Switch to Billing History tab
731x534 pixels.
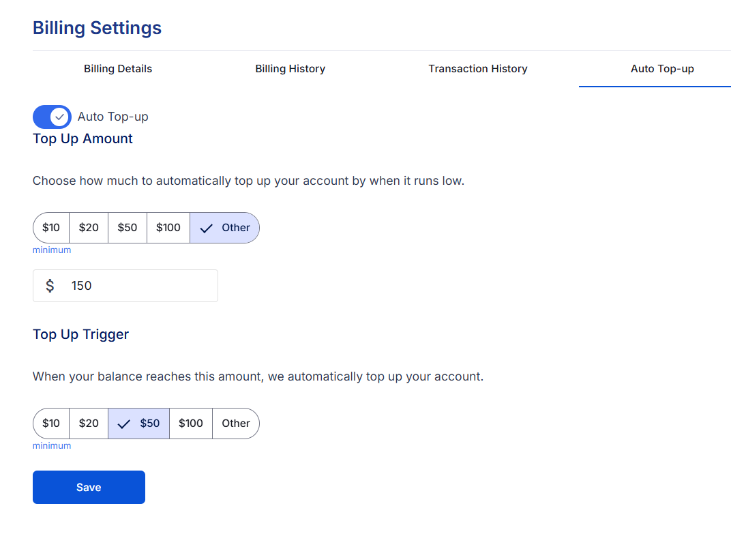pos(290,69)
